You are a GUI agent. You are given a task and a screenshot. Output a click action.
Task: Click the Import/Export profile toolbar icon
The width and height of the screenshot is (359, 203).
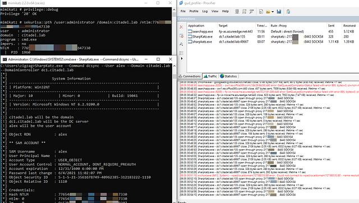(288, 11)
